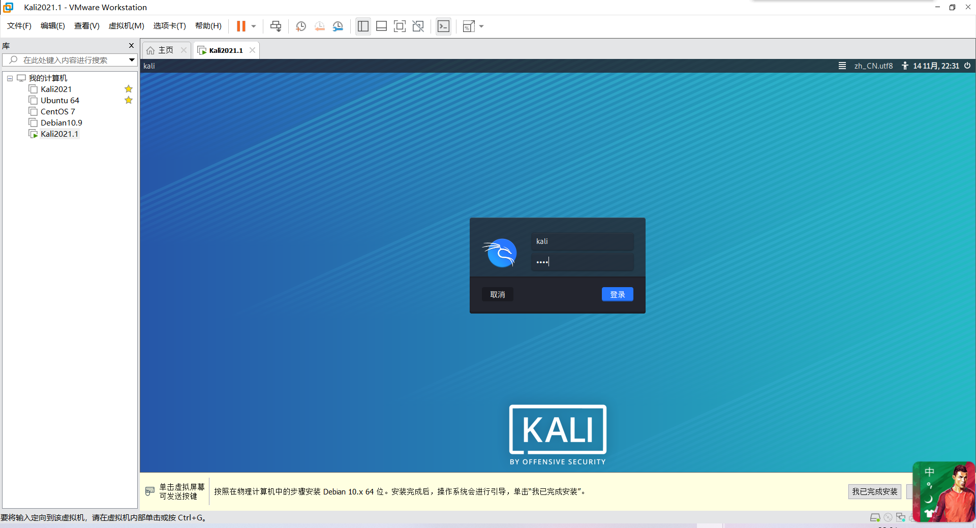Select Ubuntu 64 in the library
This screenshot has height=528, width=976.
pos(60,100)
